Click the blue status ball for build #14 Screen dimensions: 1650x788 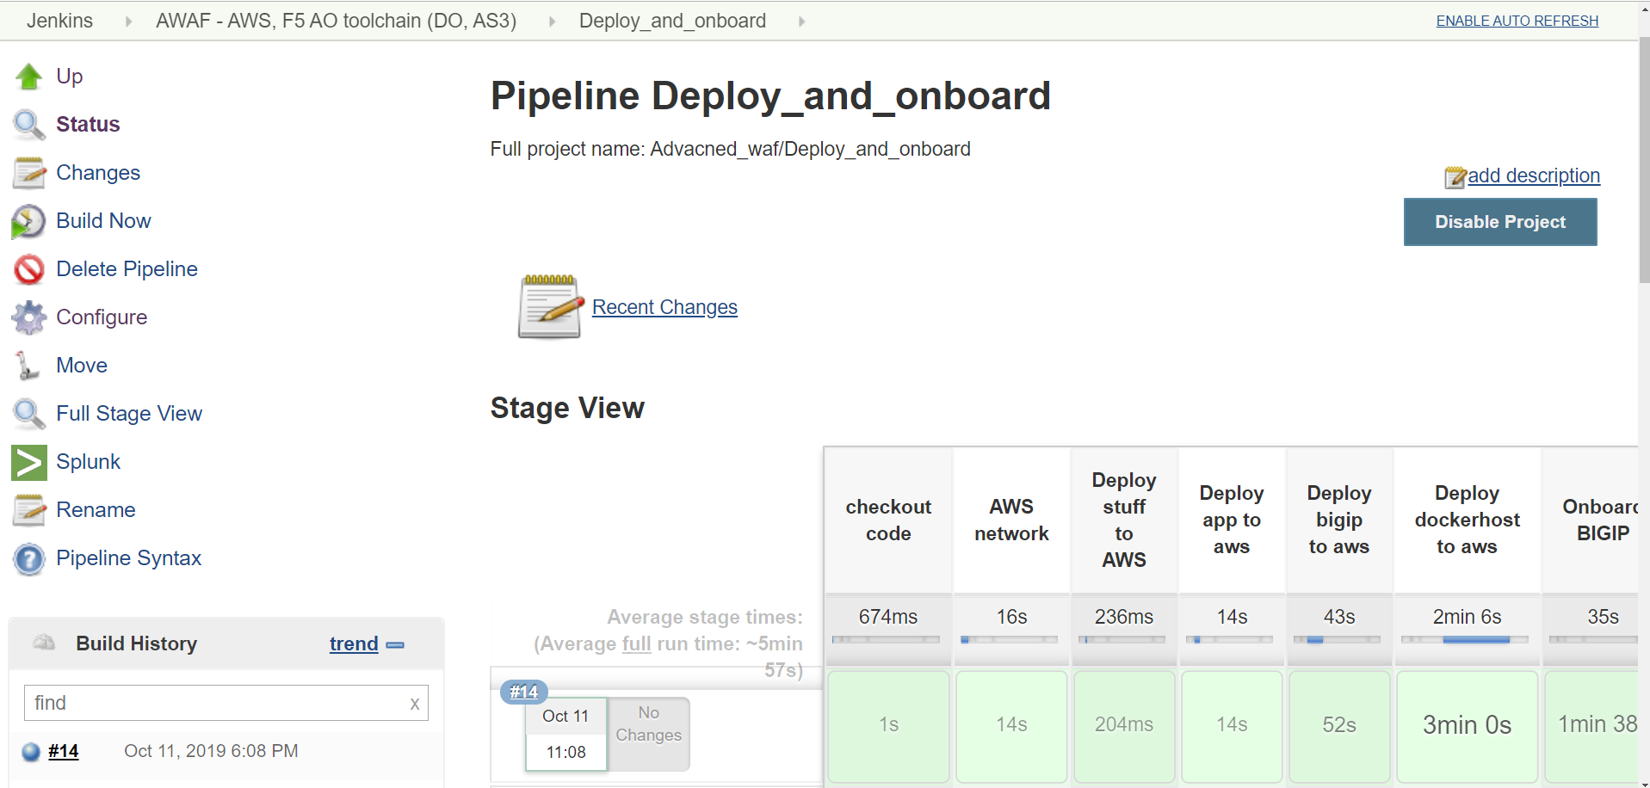click(31, 752)
